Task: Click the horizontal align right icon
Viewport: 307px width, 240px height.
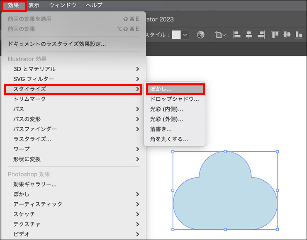Action: point(260,35)
